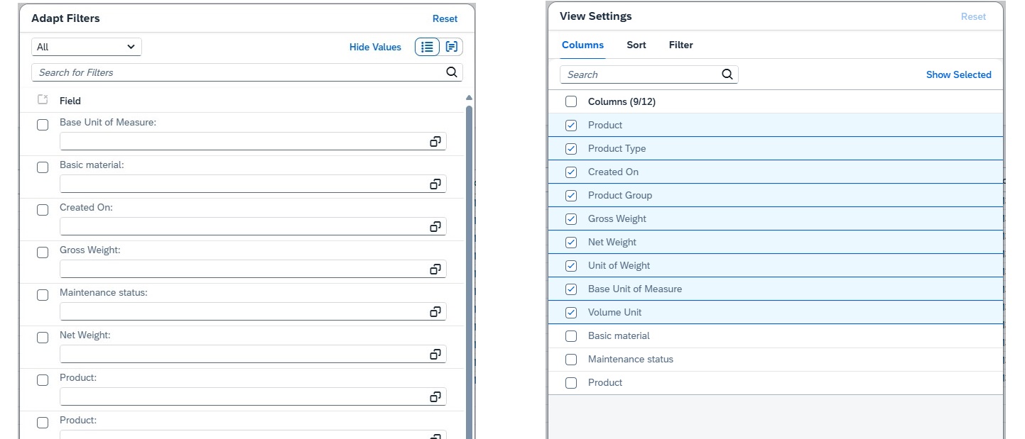1025x439 pixels.
Task: Open value help for Created On filter
Action: click(x=435, y=226)
